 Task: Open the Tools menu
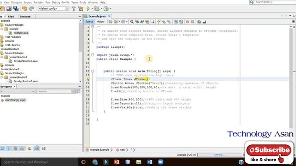(x=83, y=2)
